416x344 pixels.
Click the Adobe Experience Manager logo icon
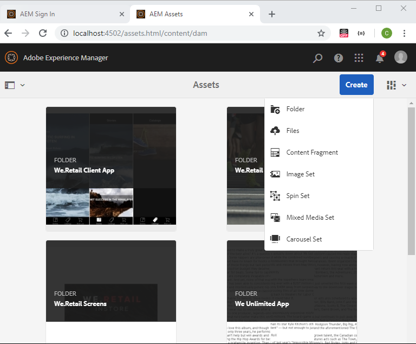click(11, 58)
